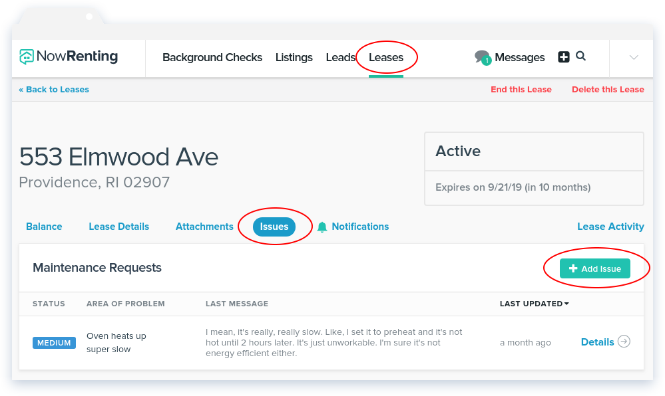The height and width of the screenshot is (396, 665).
Task: Switch to the Lease Details tab
Action: click(118, 227)
